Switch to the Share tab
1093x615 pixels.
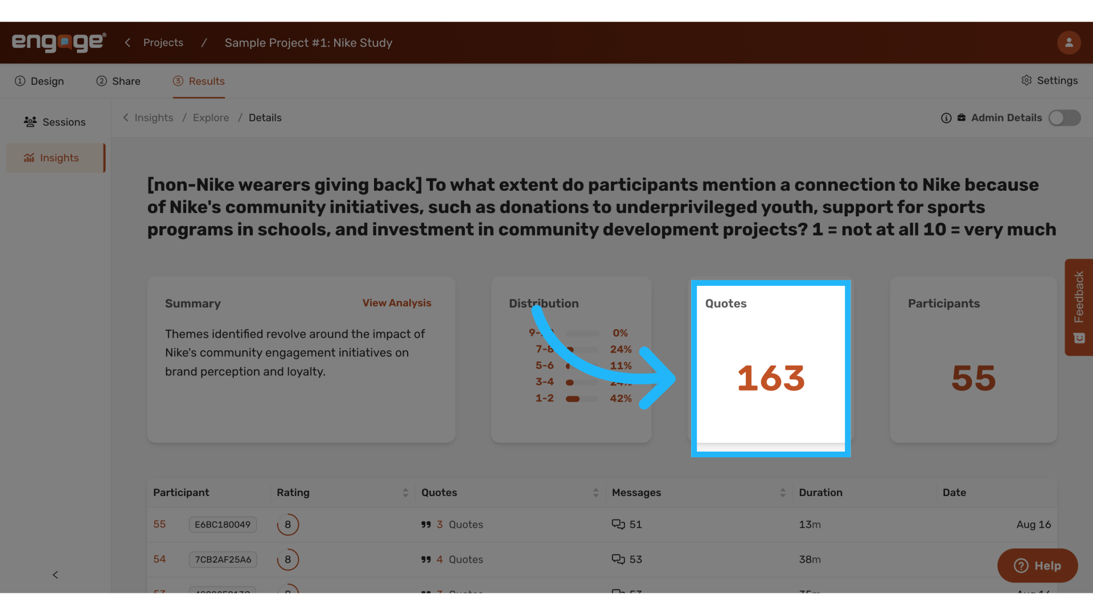(118, 81)
